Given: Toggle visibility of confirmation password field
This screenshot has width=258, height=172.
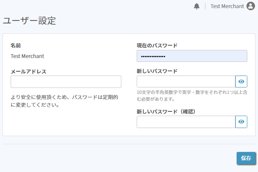Looking at the screenshot, I should click(x=241, y=122).
